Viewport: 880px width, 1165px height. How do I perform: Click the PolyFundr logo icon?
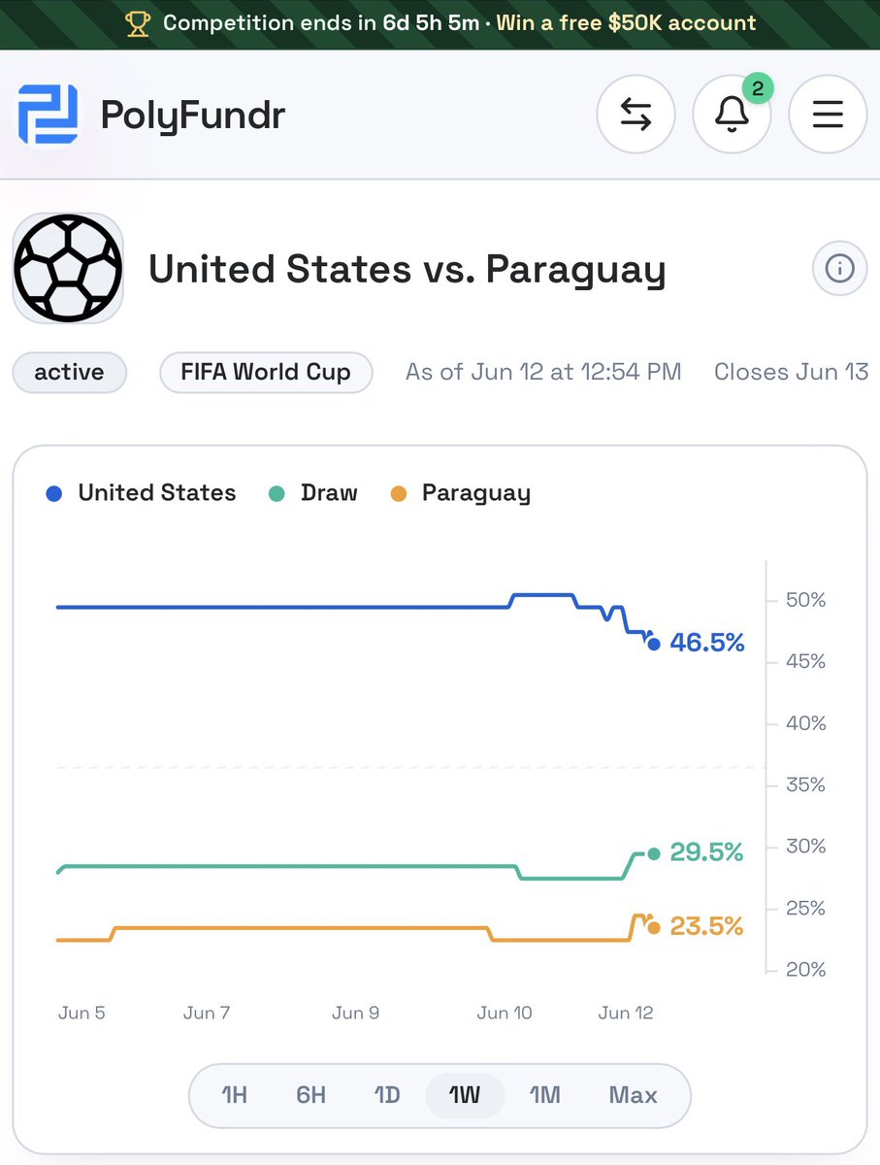[48, 116]
